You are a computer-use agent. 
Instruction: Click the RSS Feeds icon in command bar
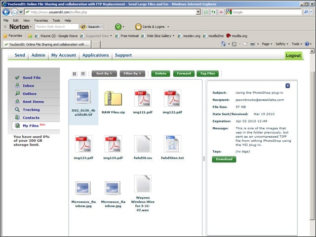pos(234,44)
